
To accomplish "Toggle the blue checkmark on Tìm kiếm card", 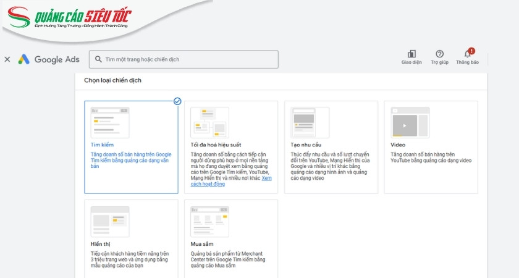I will [x=177, y=101].
